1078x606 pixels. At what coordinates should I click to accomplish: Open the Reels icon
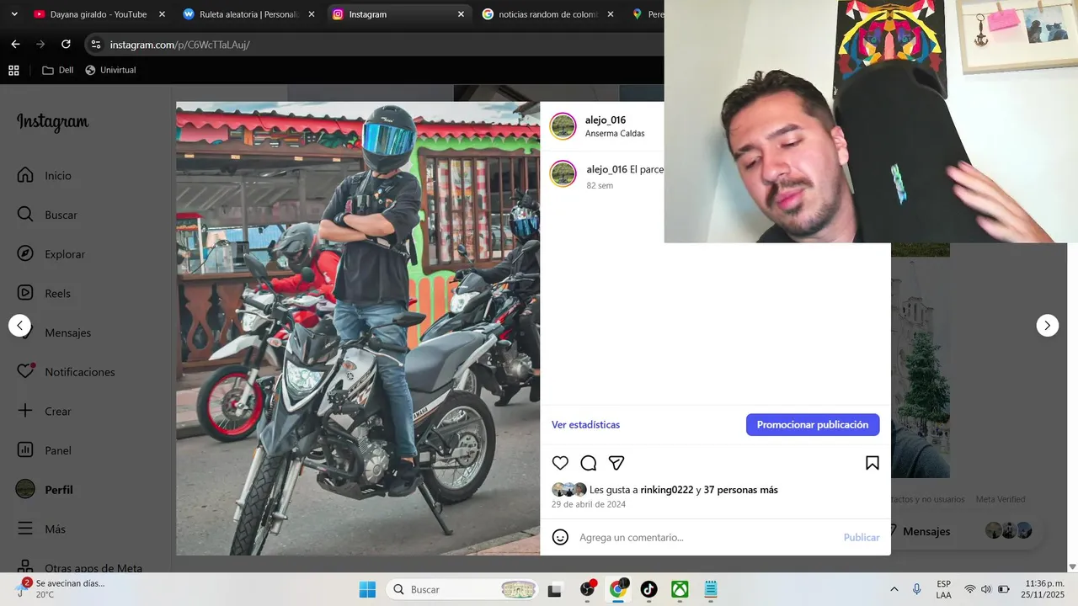click(25, 293)
